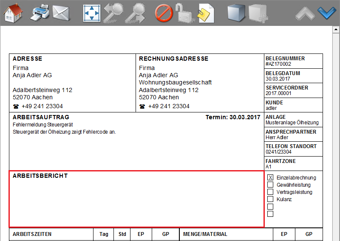
Task: Check the Gewährleistung checkbox
Action: tap(270, 185)
